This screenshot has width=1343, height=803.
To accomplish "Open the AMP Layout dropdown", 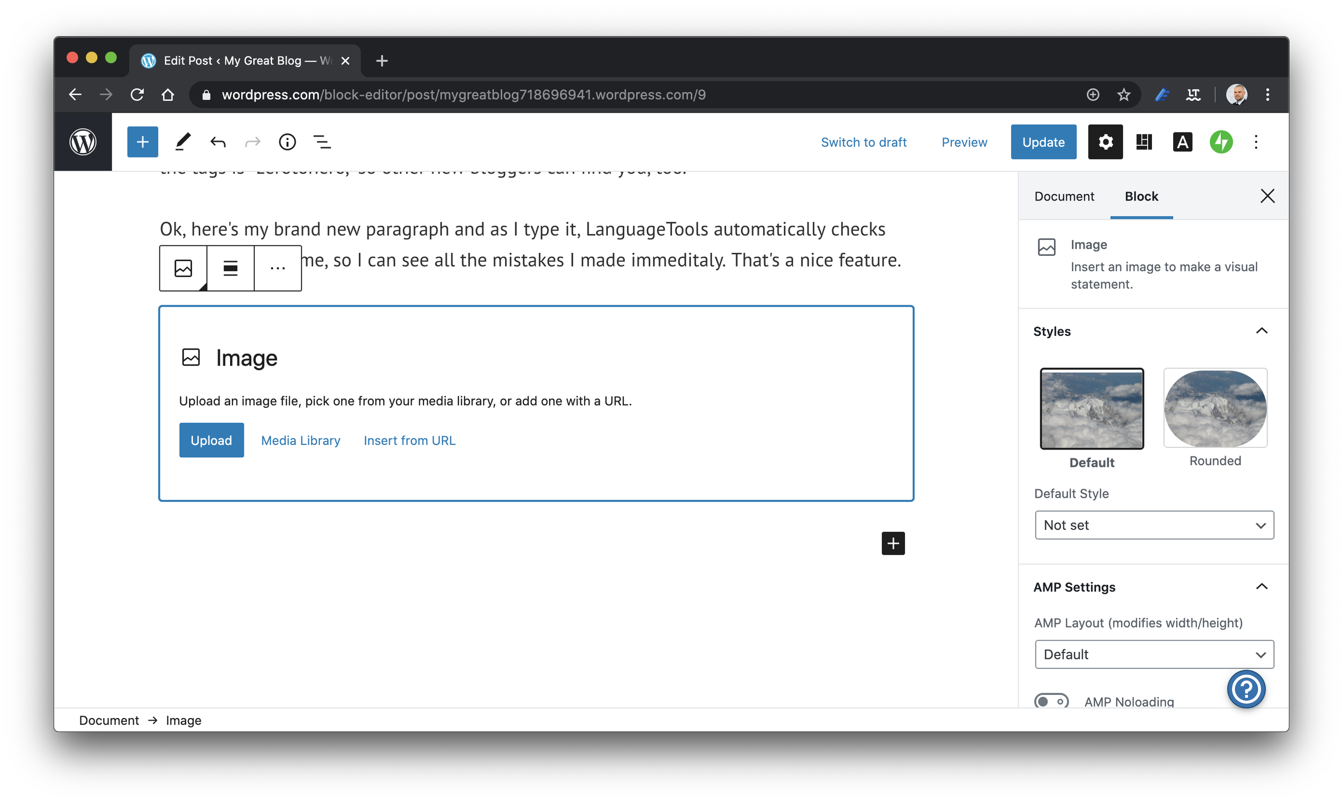I will pyautogui.click(x=1154, y=654).
